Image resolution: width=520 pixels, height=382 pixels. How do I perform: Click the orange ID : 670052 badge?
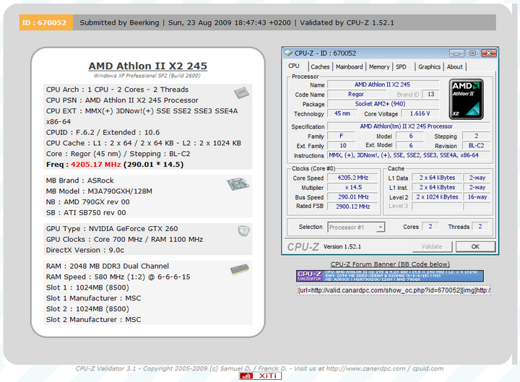tap(45, 22)
